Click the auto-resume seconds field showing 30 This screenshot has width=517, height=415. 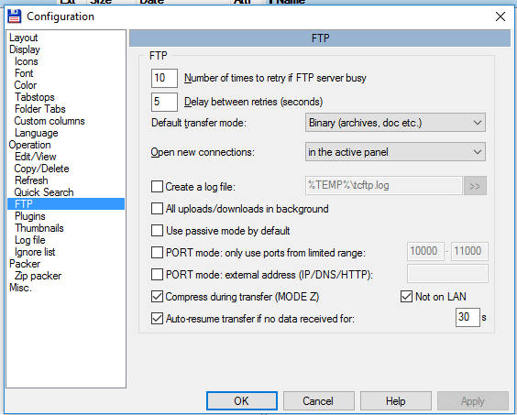[467, 317]
